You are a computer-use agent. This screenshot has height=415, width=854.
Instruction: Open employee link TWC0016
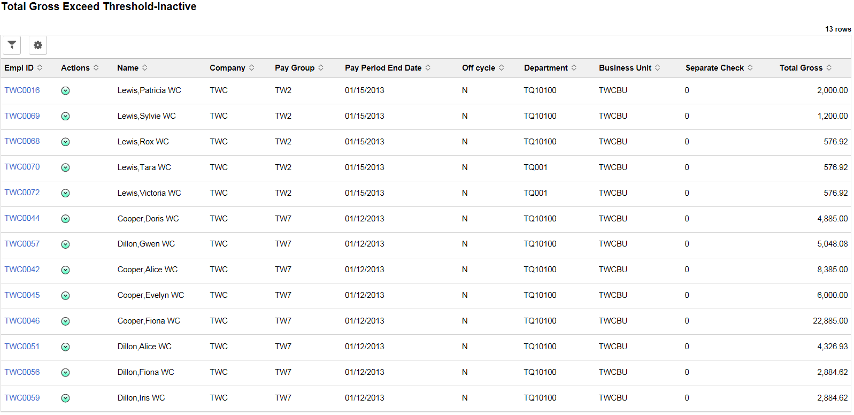click(22, 90)
